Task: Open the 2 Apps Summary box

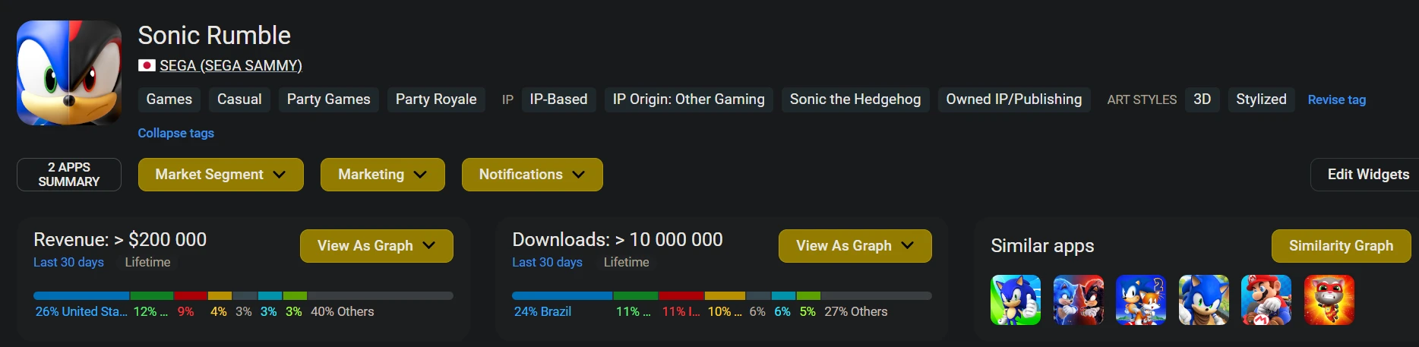Action: click(x=69, y=175)
